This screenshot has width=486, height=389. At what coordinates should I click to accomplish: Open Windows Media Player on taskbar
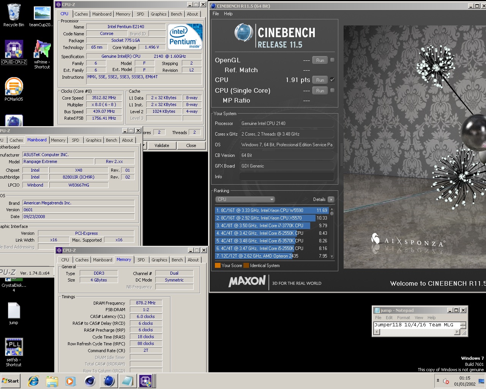click(x=70, y=381)
